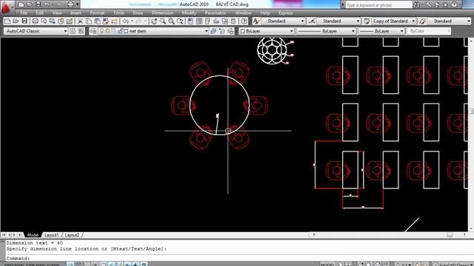Open the Draw menu
This screenshot has width=474, height=266.
(138, 13)
